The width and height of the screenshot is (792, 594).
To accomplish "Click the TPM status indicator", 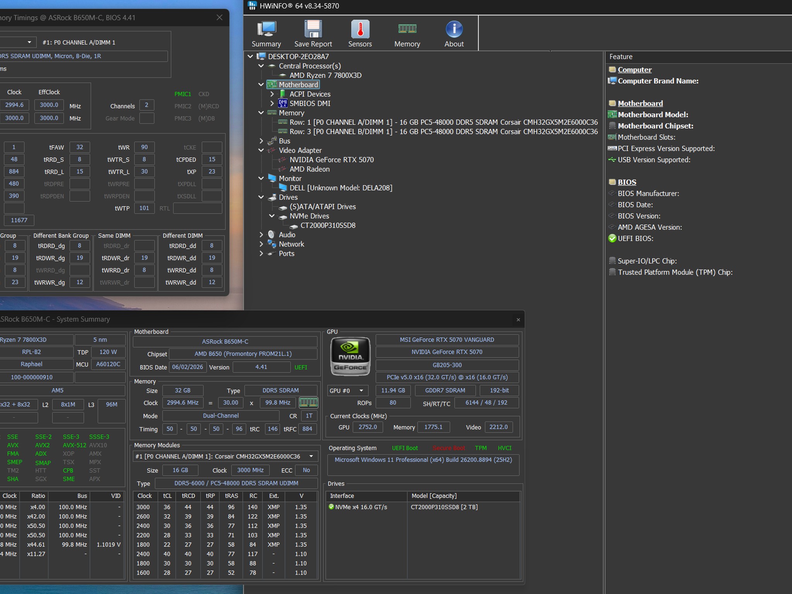I will [x=481, y=448].
